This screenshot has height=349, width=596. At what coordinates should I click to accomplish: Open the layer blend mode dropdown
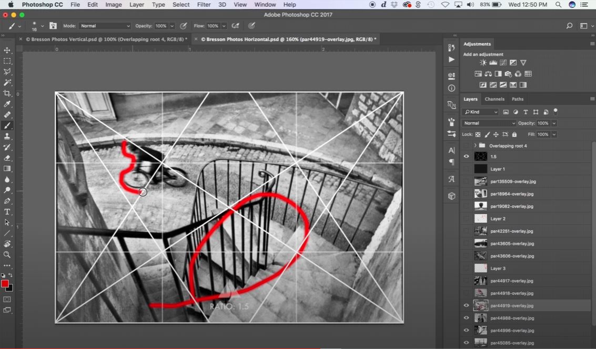point(489,123)
